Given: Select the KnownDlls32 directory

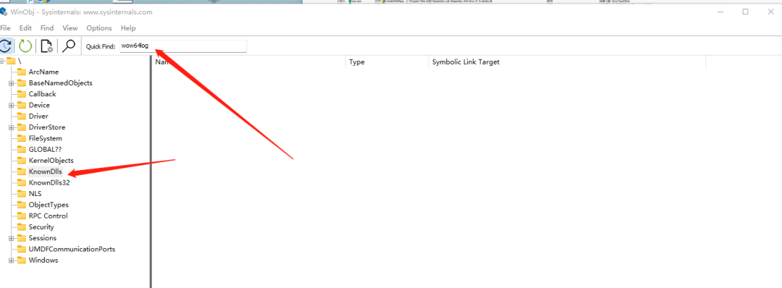Looking at the screenshot, I should (49, 182).
